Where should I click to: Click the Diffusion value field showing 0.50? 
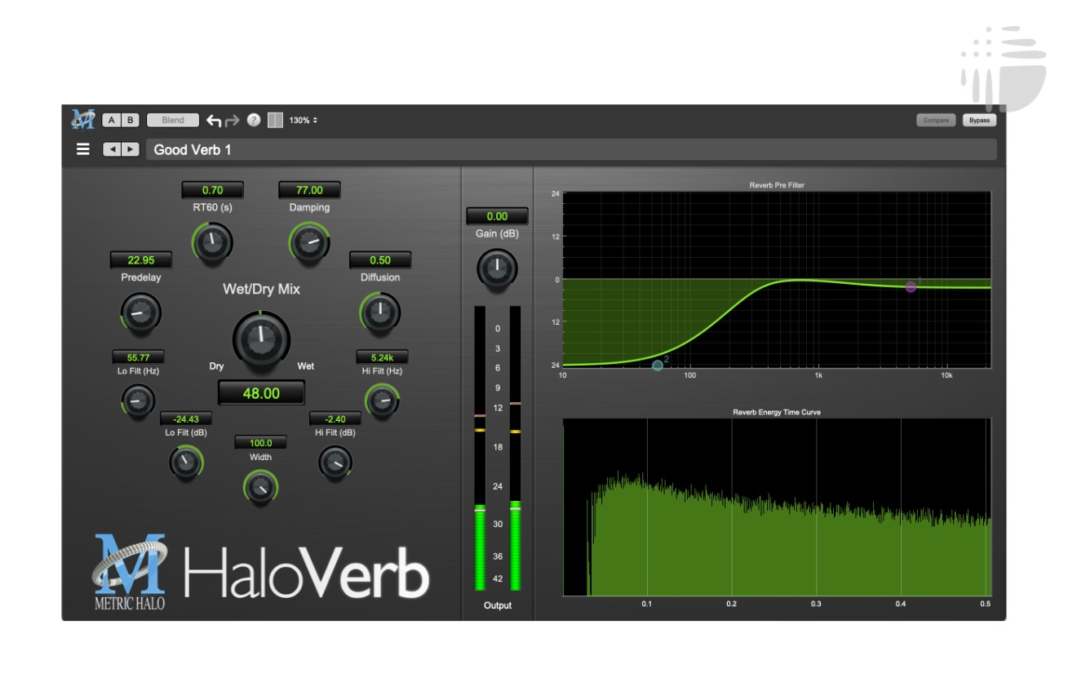pos(380,260)
